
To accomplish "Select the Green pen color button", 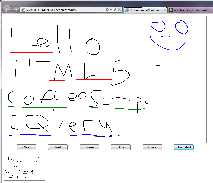I will click(89, 147).
